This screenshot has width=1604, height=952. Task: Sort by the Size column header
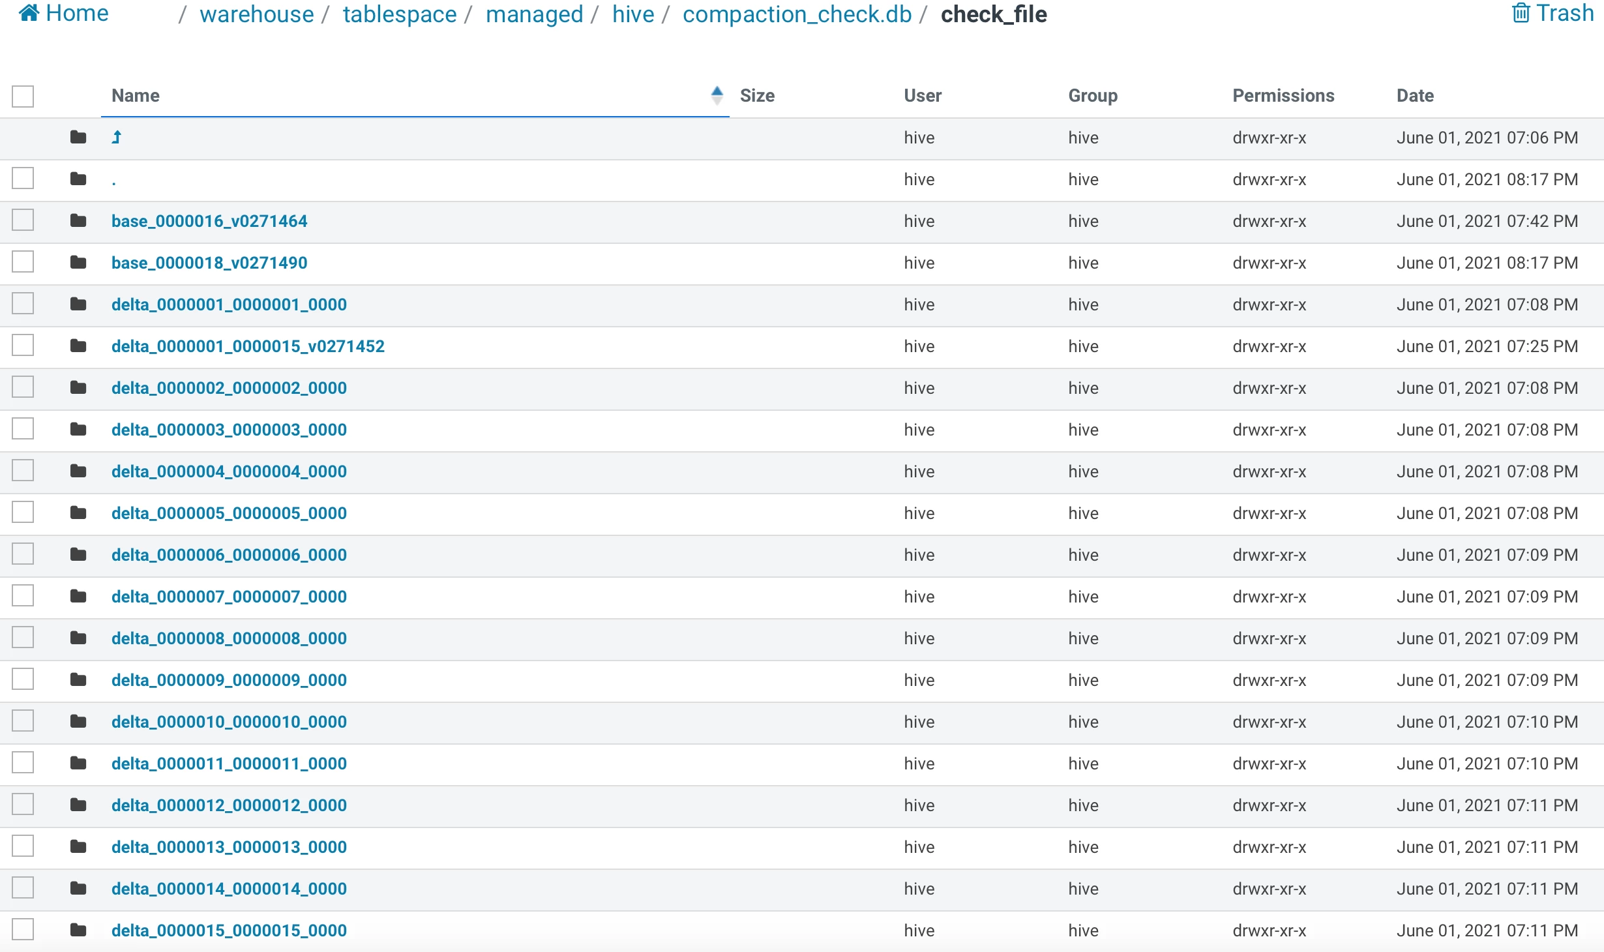757,95
